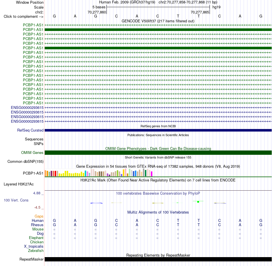
Task: Click the Mouse alignment row label
Action: [38, 229]
